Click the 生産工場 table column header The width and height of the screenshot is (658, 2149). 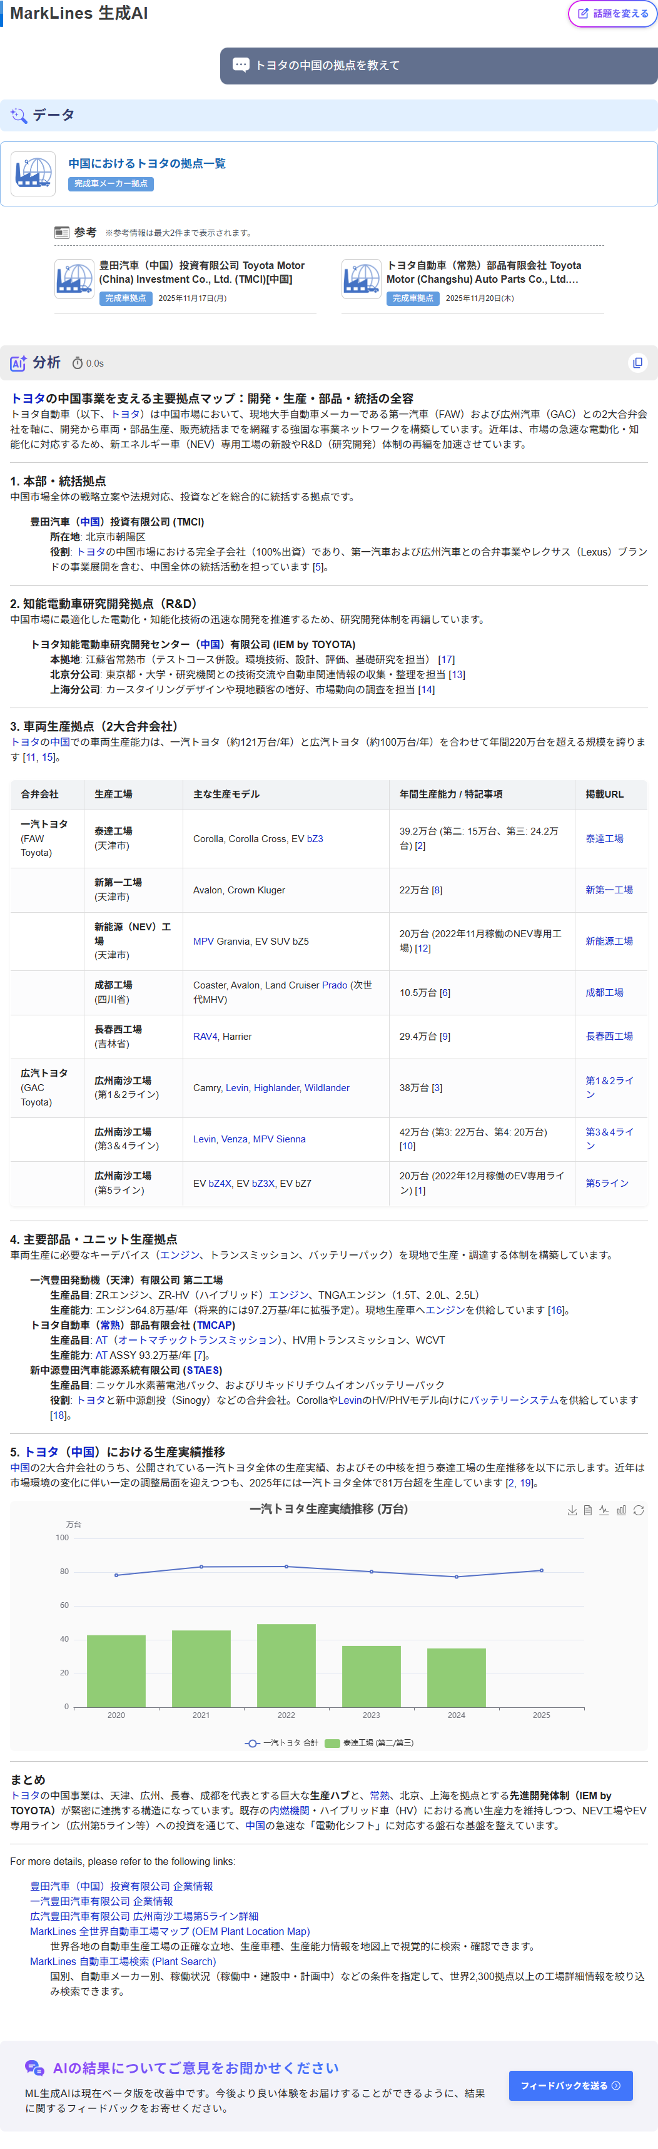pyautogui.click(x=113, y=794)
